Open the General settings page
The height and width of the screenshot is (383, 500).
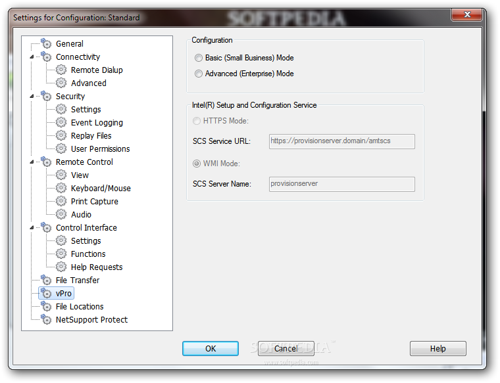click(x=70, y=43)
